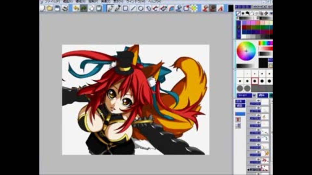Click the large black blob brush icon in the right panel

[247, 13]
